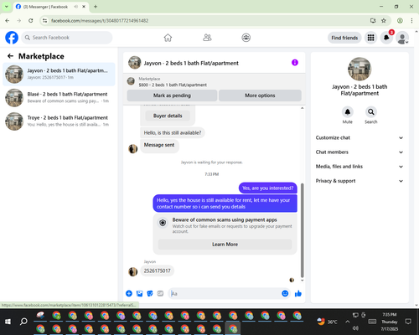Open the weather widget showing 36°C
The width and height of the screenshot is (419, 335).
coord(327,322)
